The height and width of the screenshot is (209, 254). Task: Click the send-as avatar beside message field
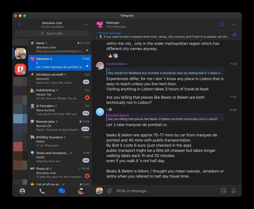tap(99, 191)
